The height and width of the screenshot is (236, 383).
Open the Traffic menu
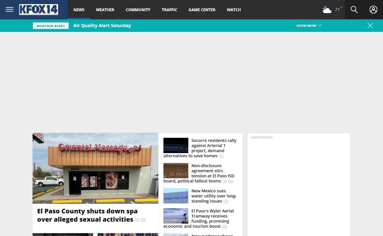pos(169,10)
